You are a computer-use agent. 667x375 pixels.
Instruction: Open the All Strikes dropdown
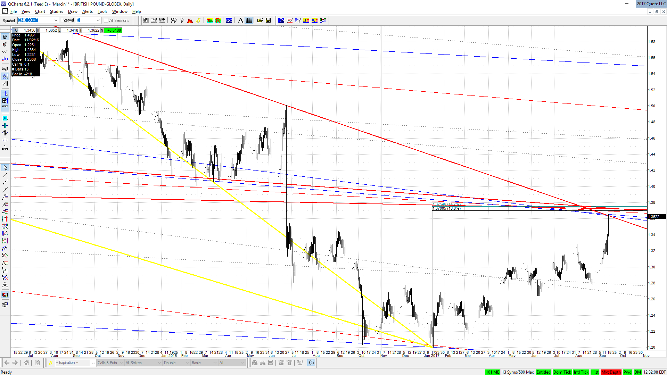[x=143, y=363]
